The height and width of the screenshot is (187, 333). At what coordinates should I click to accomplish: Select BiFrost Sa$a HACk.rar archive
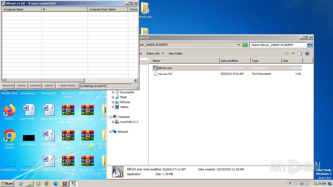[x=68, y=165]
